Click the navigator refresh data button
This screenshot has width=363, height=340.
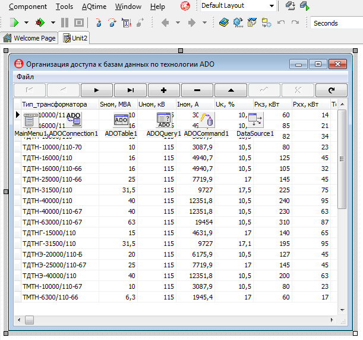click(x=332, y=91)
